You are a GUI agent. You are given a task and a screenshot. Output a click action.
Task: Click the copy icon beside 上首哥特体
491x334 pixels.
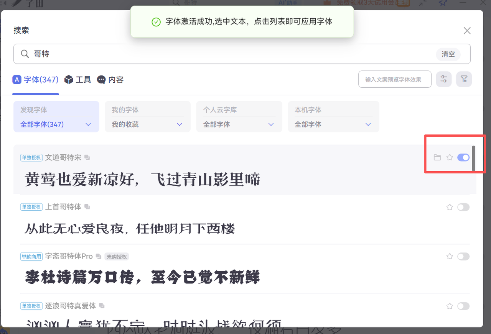pos(87,207)
